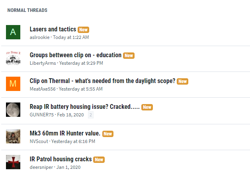Screen dimensions: 250x174
Task: View aslrookie's profile by username
Action: (39, 37)
